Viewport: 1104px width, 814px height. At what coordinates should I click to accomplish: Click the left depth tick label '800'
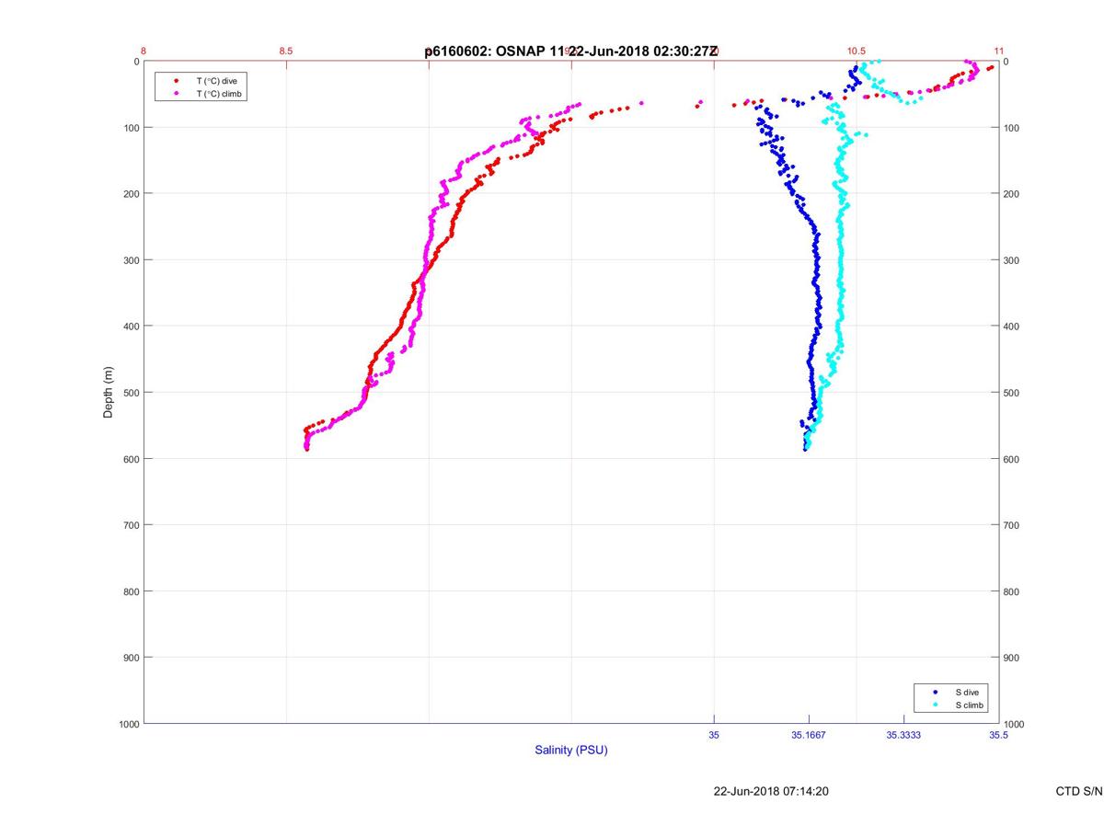131,591
